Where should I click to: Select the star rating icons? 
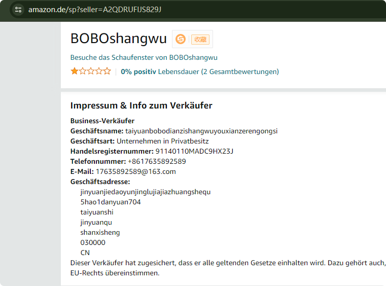91,71
